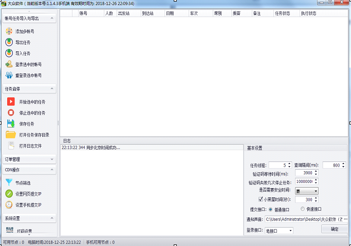Click the 设置网页提交IP green icon
The width and height of the screenshot is (351, 246).
click(9, 194)
